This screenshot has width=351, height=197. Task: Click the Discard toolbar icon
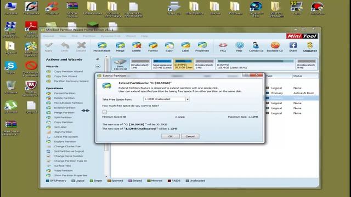click(x=81, y=47)
